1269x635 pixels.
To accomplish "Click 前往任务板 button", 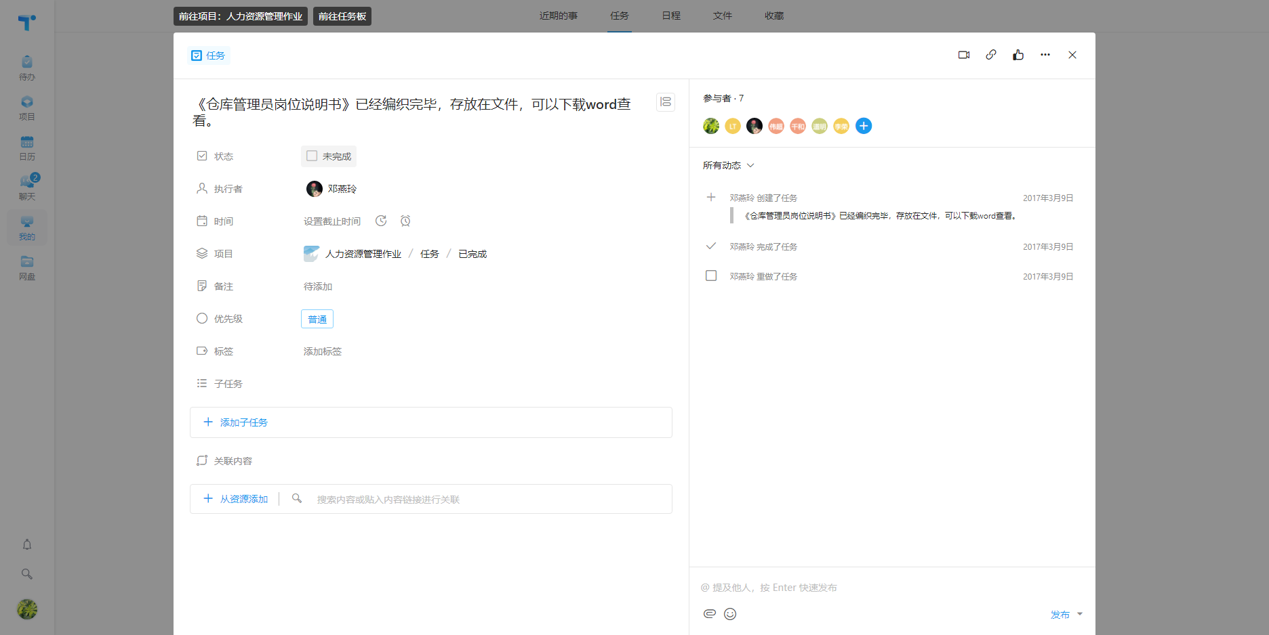I will (342, 16).
